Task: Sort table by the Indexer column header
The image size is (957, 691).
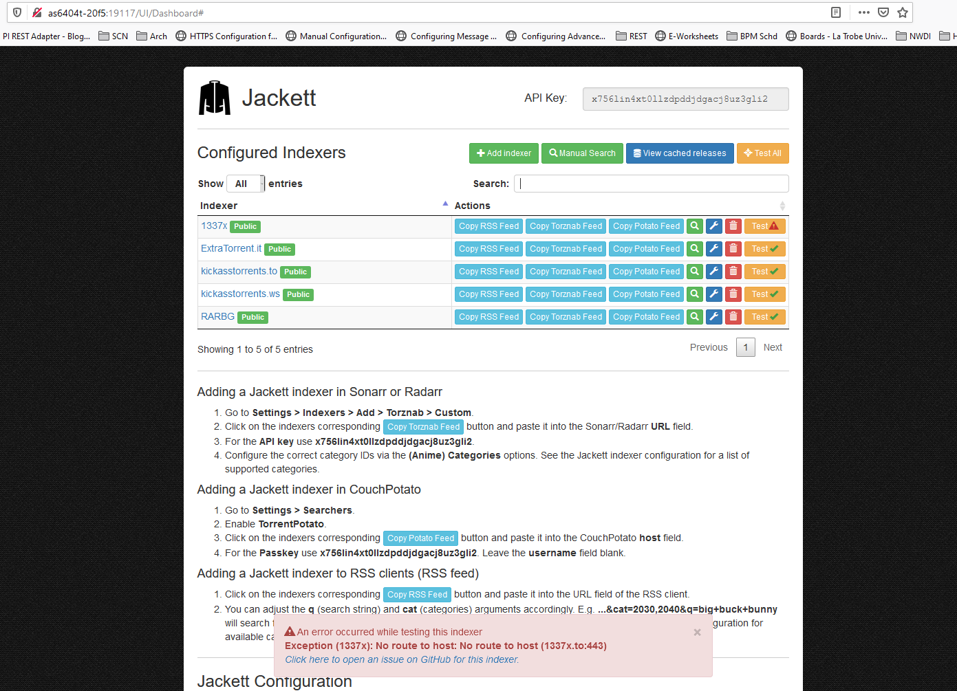Action: tap(323, 206)
